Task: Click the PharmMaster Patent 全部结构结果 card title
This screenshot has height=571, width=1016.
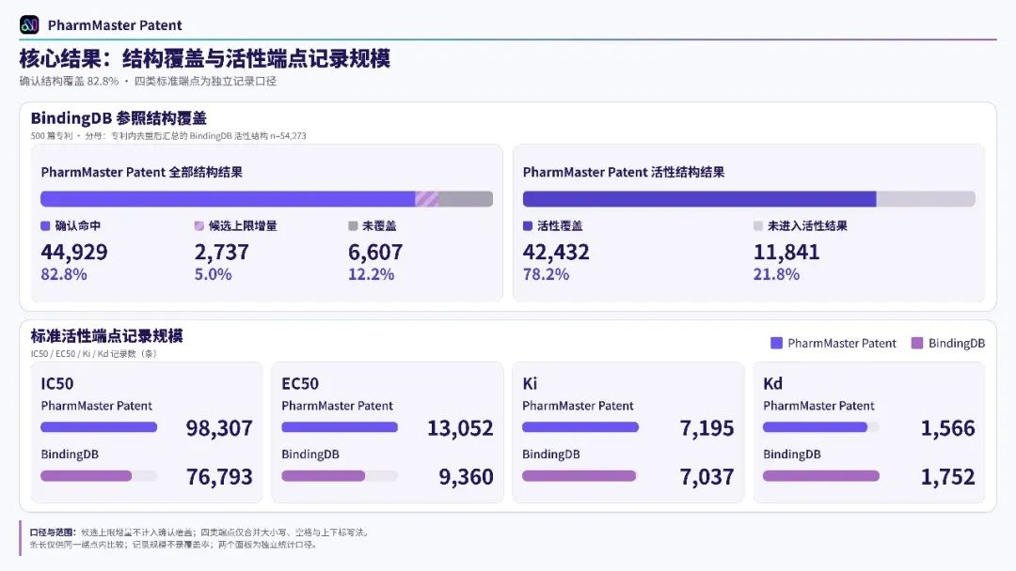Action: (x=142, y=172)
